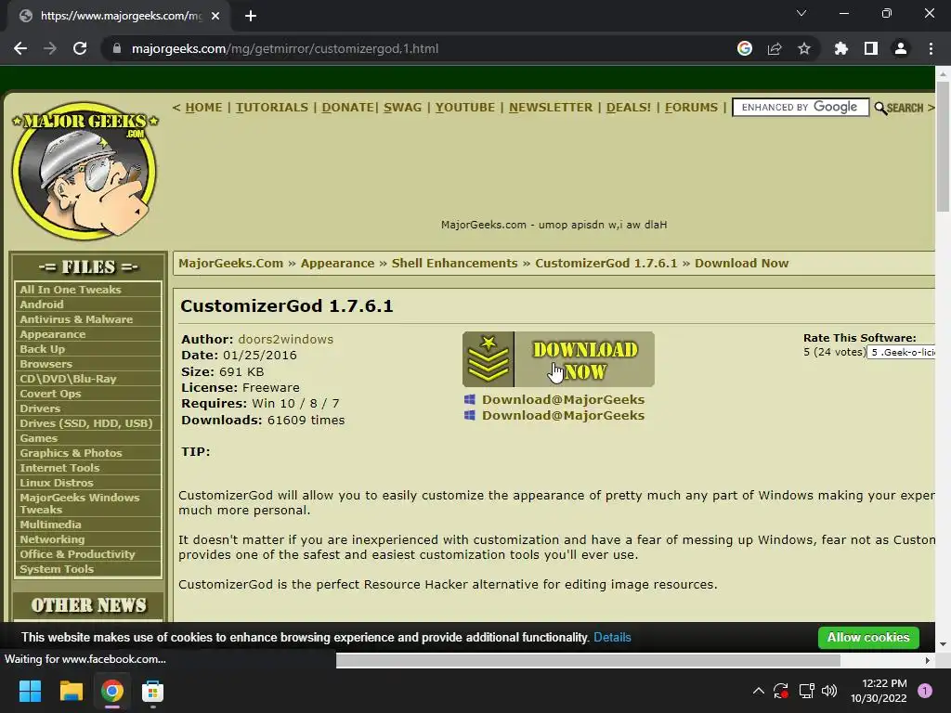Open TUTORIALS in top navigation
This screenshot has height=713, width=951.
tap(272, 108)
